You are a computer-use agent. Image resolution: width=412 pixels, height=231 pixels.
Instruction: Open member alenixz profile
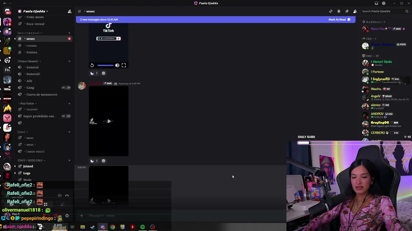[x=386, y=106]
